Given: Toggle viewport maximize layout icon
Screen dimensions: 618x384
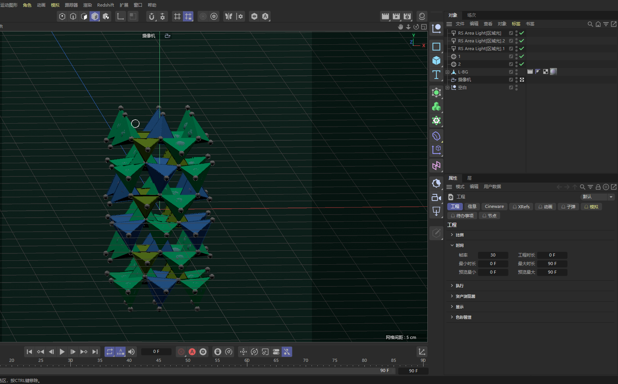Looking at the screenshot, I should click(x=424, y=27).
